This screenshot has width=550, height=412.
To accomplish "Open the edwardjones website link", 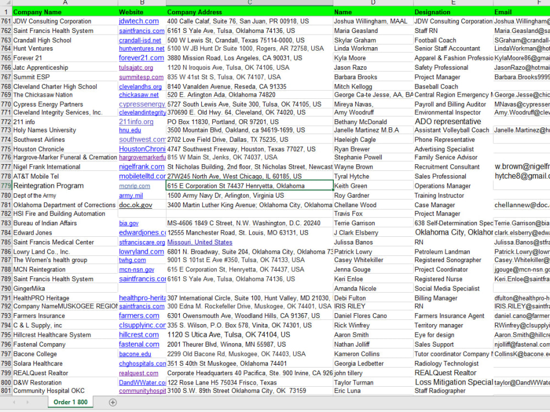I will pos(142,232).
